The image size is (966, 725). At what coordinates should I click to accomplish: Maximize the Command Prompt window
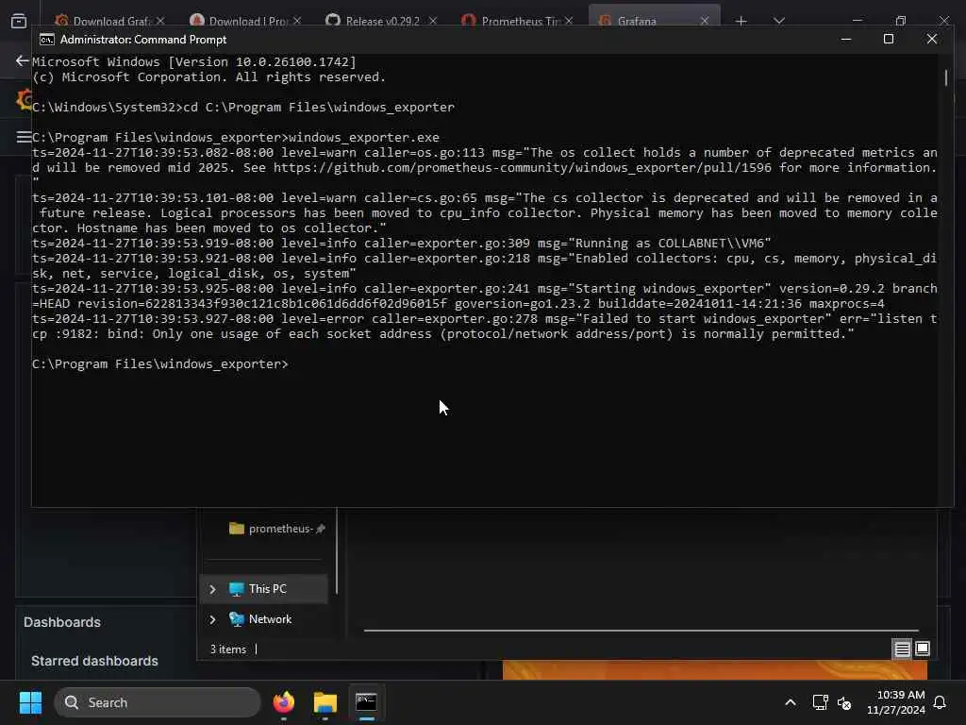(x=889, y=39)
